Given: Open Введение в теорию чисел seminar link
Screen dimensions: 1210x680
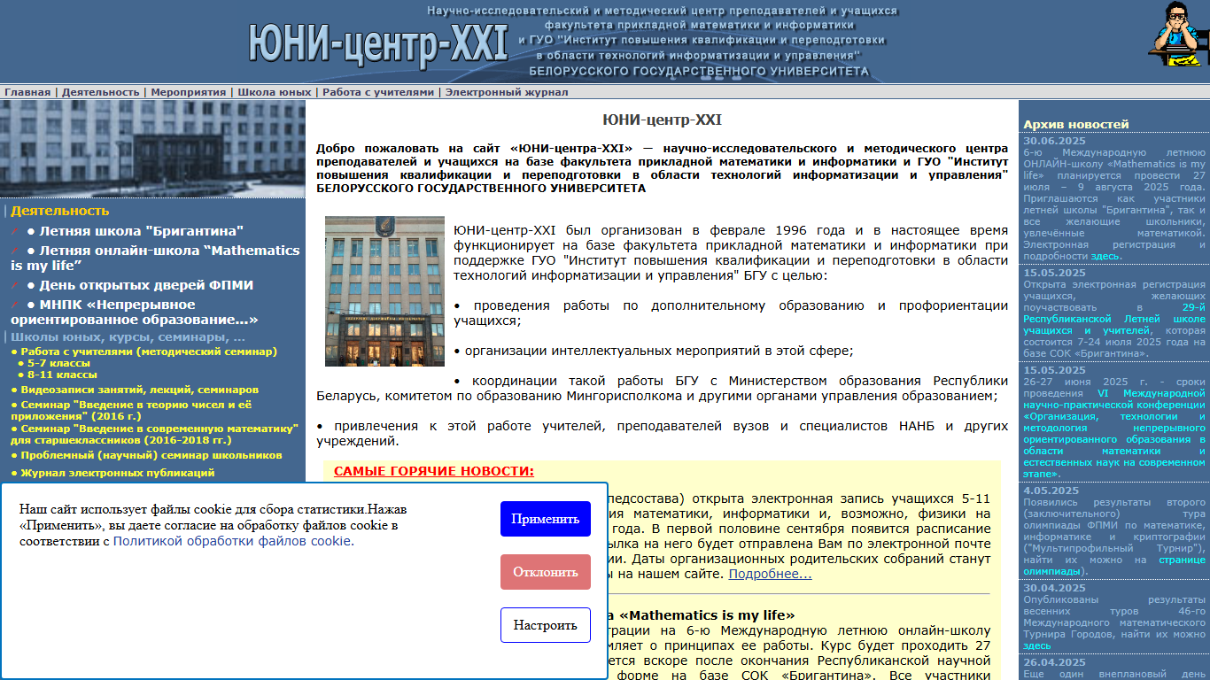Looking at the screenshot, I should click(x=131, y=410).
